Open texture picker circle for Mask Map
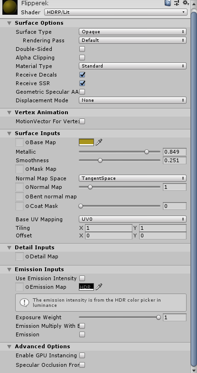Screen dimensions: 197x373 pyautogui.click(x=28, y=169)
